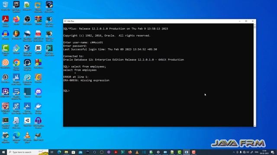Click the 'Enter user-name: c##scott' line
Viewport: 277px width, 155px height.
(x=83, y=43)
